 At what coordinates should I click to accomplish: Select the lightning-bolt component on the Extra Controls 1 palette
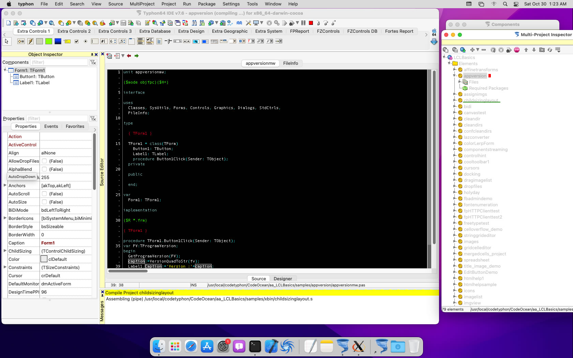tap(30, 41)
